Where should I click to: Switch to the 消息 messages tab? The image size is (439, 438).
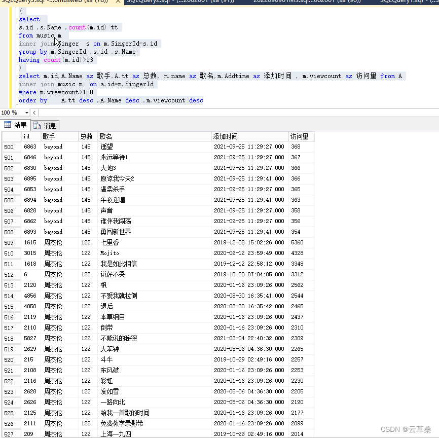(45, 125)
